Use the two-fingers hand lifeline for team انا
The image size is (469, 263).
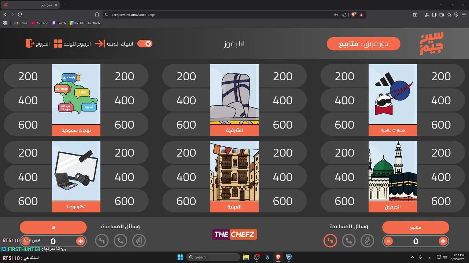(x=139, y=241)
